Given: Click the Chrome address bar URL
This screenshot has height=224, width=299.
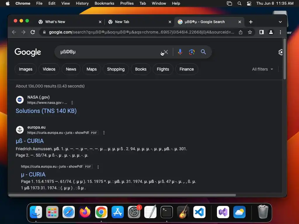Looking at the screenshot, I should tap(142, 32).
